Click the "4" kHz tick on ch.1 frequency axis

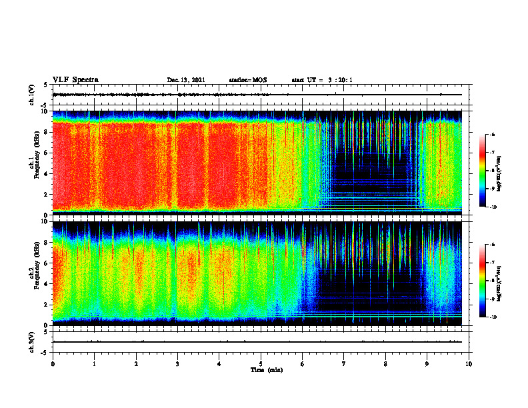pos(46,174)
